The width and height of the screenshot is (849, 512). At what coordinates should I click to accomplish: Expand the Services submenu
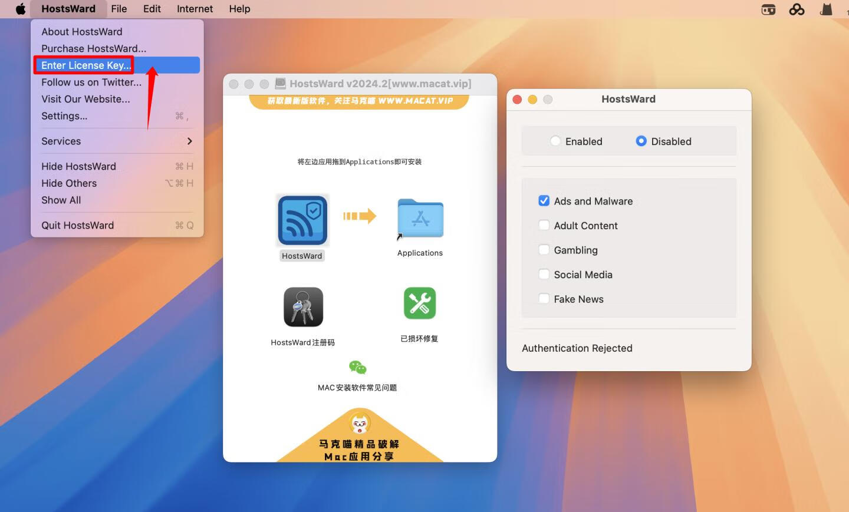click(117, 141)
